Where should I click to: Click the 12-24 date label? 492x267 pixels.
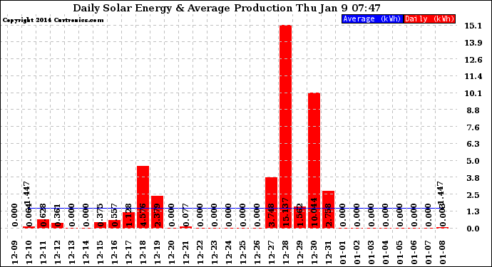point(229,253)
